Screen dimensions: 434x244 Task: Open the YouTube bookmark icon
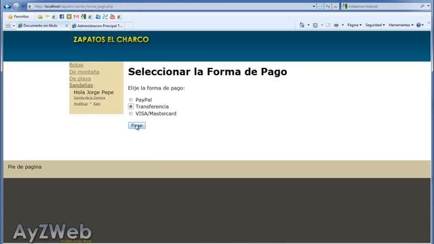[x=112, y=16]
